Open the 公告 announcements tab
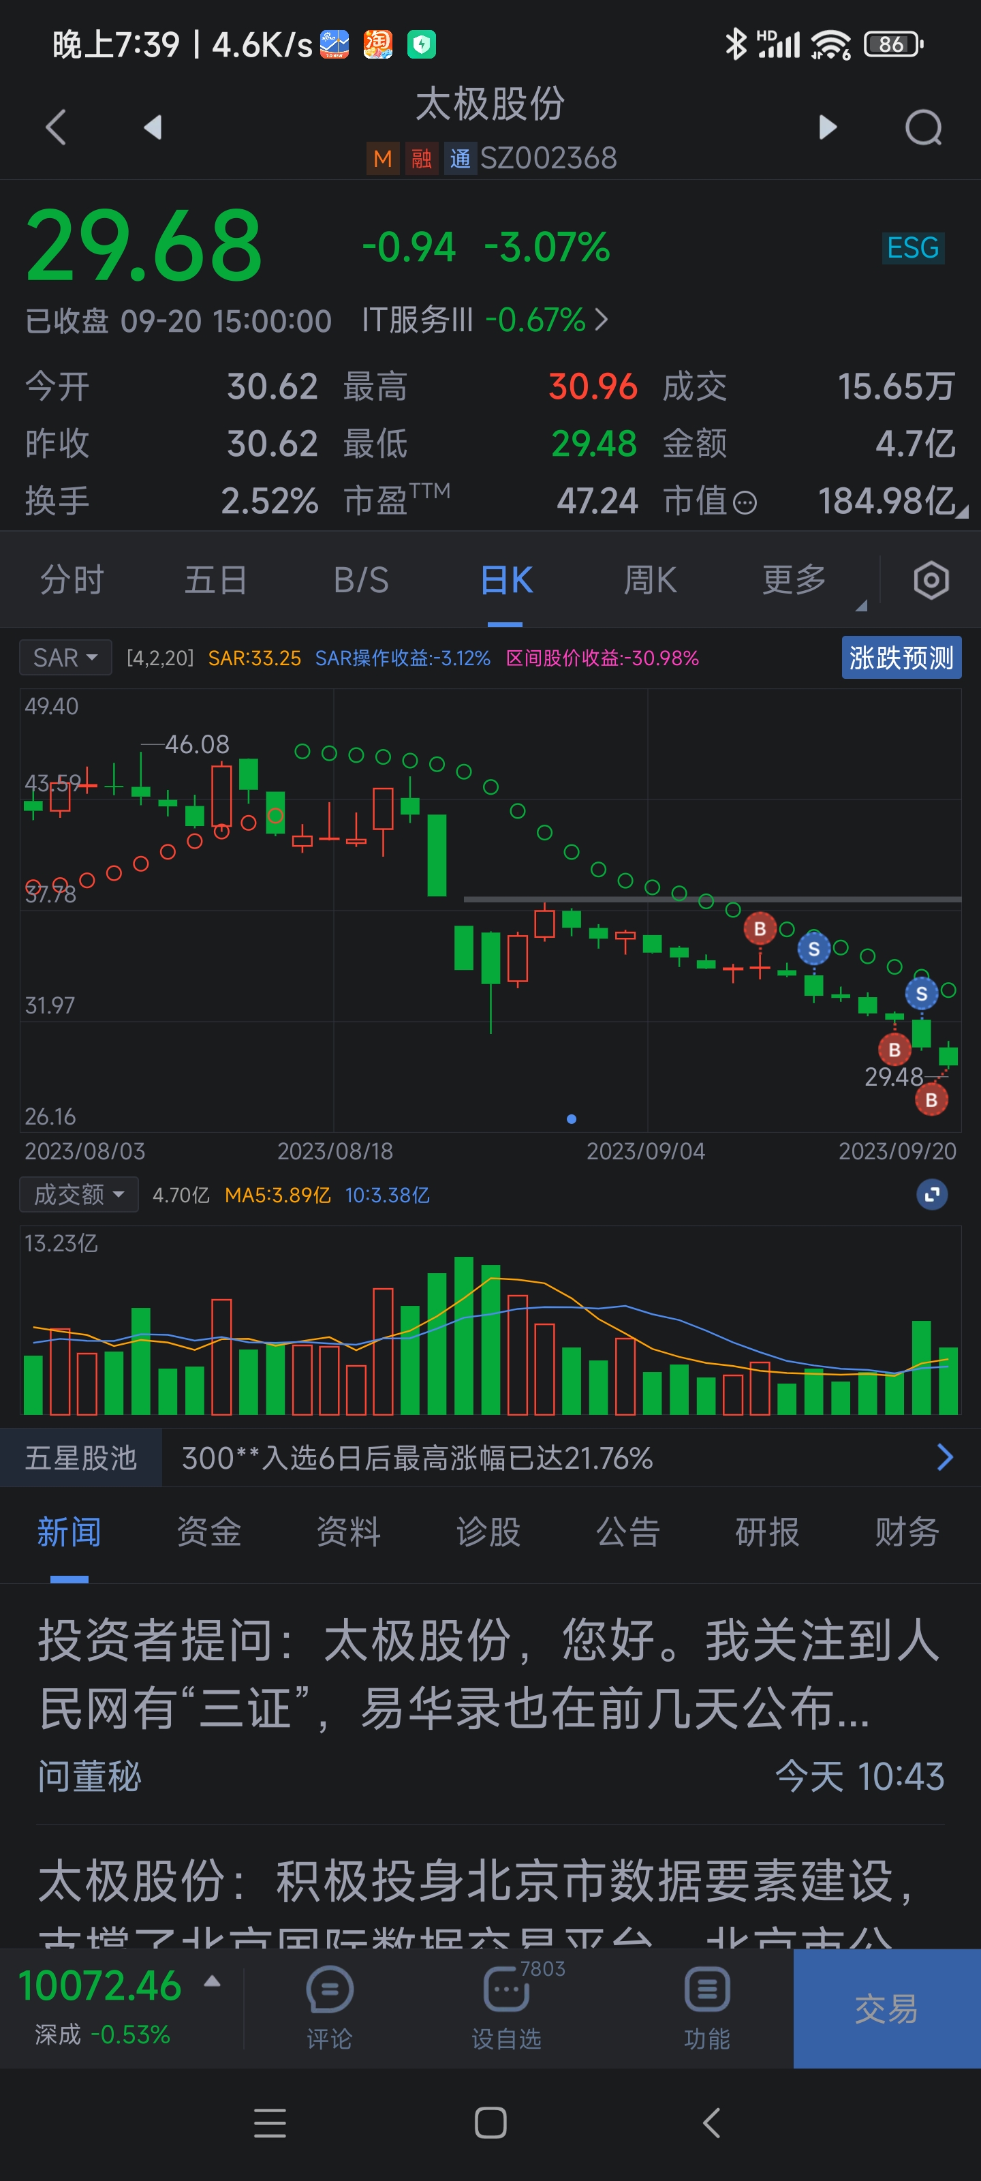Viewport: 981px width, 2181px height. tap(628, 1532)
